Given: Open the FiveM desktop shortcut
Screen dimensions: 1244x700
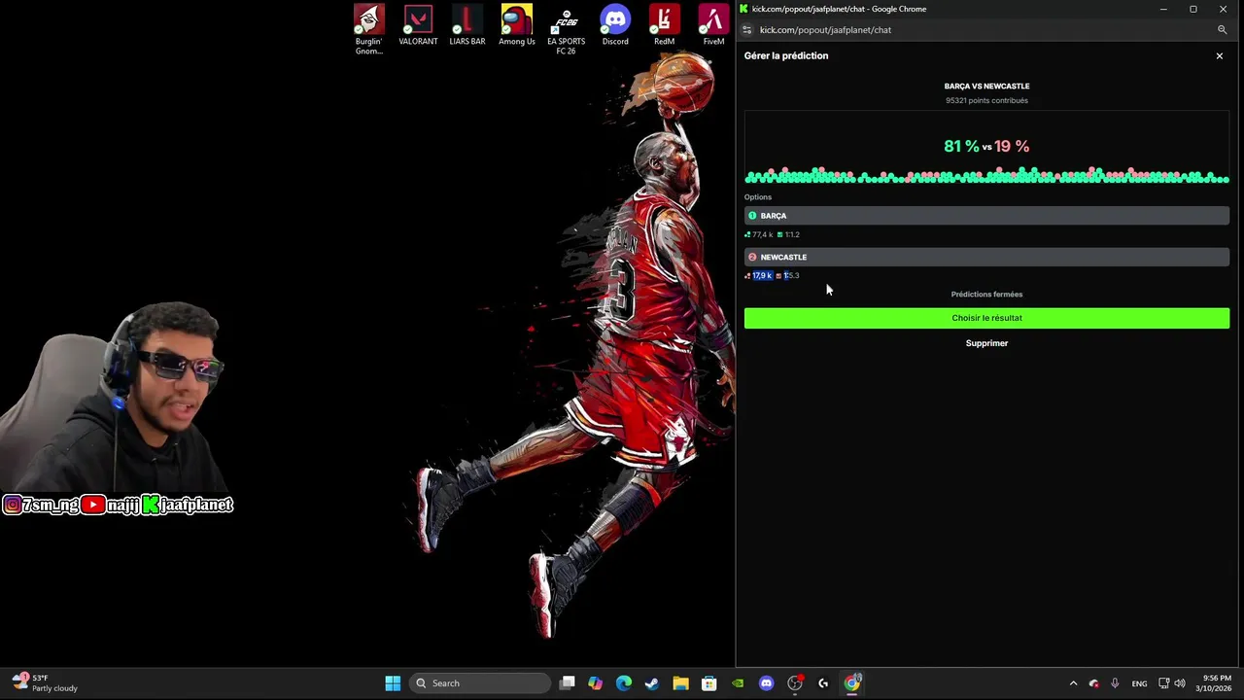Looking at the screenshot, I should (713, 25).
